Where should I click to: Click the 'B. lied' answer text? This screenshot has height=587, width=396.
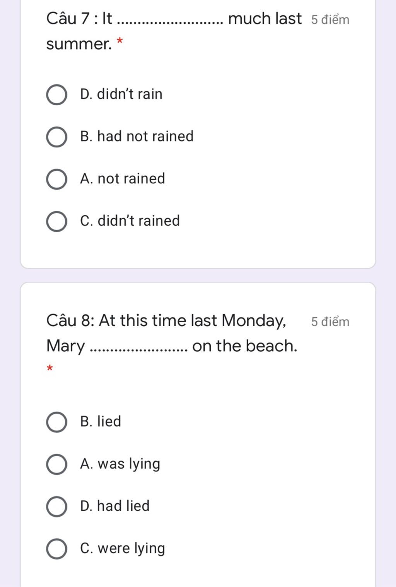click(x=100, y=421)
